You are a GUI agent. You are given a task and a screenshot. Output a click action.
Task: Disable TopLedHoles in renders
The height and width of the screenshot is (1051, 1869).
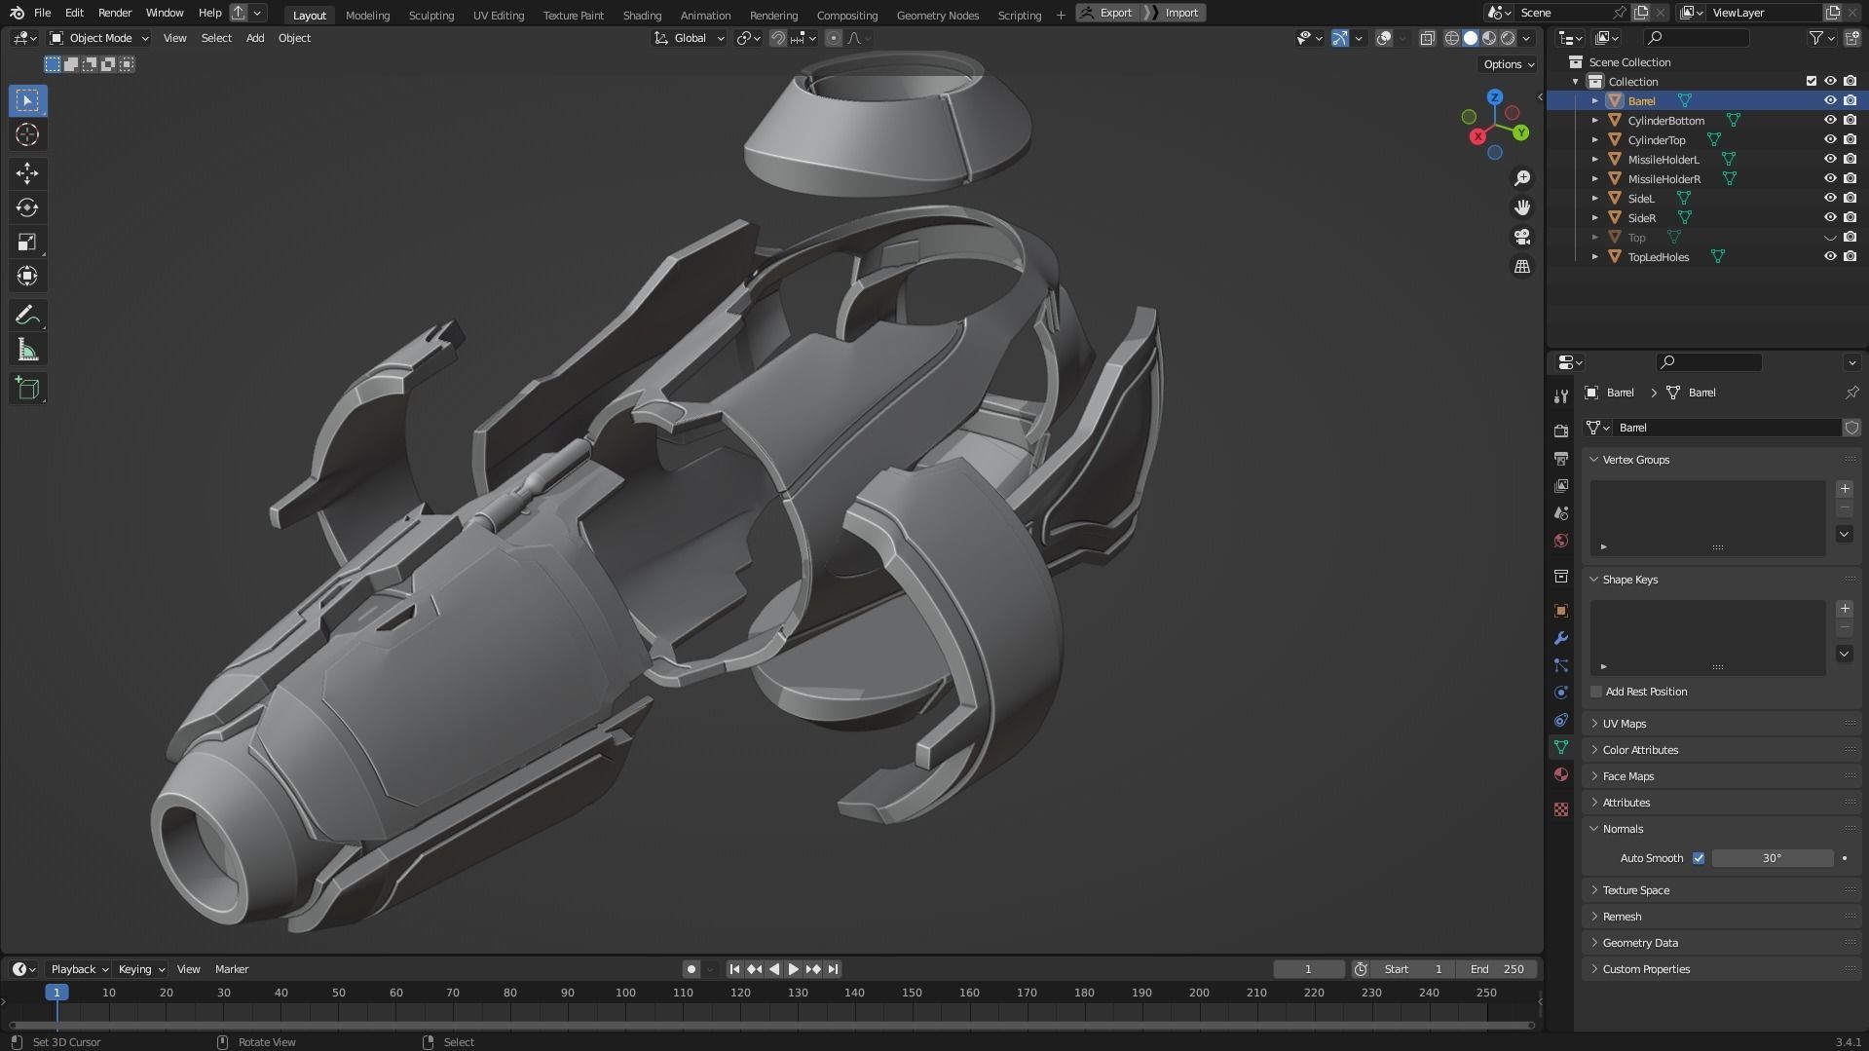(1850, 256)
